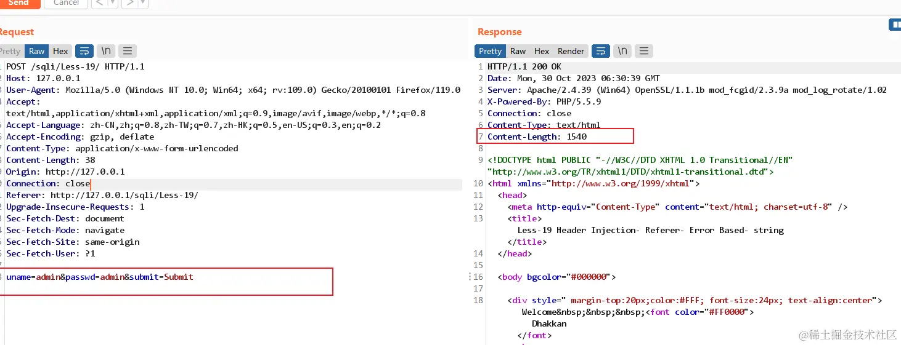Click the xhtml1-transitional.dtd URL line
This screenshot has height=345, width=901.
click(630, 172)
